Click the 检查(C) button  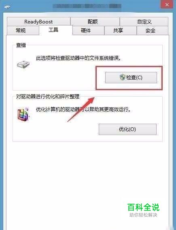pyautogui.click(x=131, y=78)
